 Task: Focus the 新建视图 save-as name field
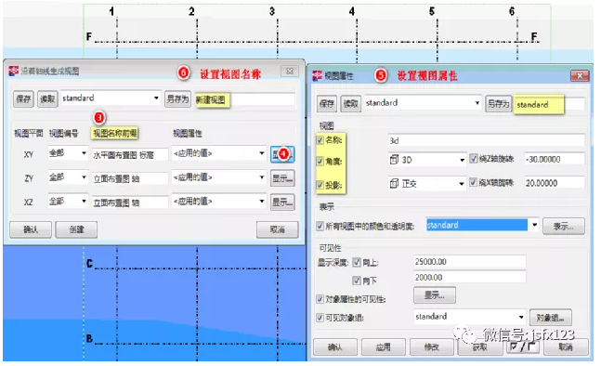click(x=245, y=99)
